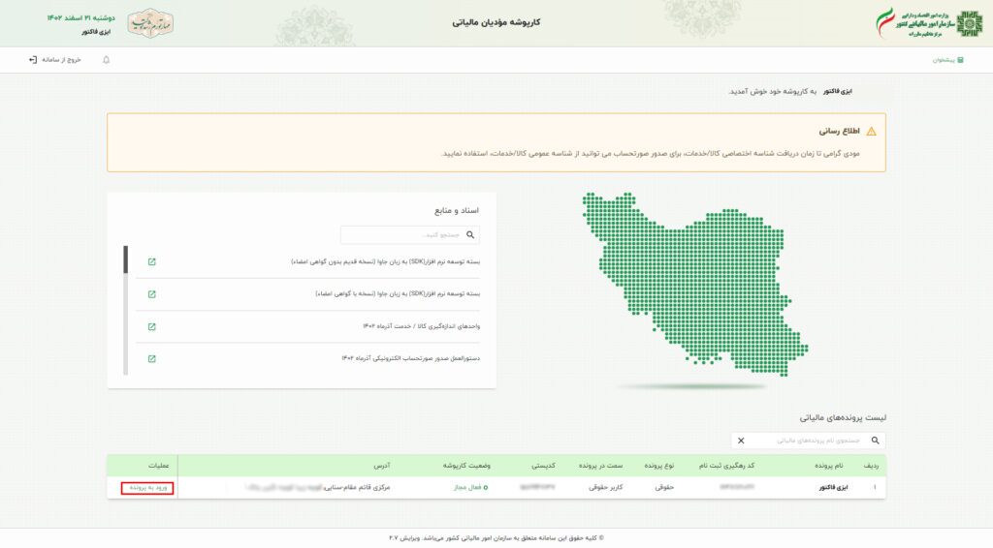The width and height of the screenshot is (993, 548).
Task: Click the ردیف column header
Action: pos(872,466)
